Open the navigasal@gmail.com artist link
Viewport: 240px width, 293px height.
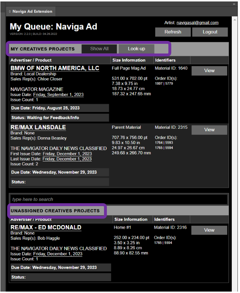pyautogui.click(x=197, y=23)
